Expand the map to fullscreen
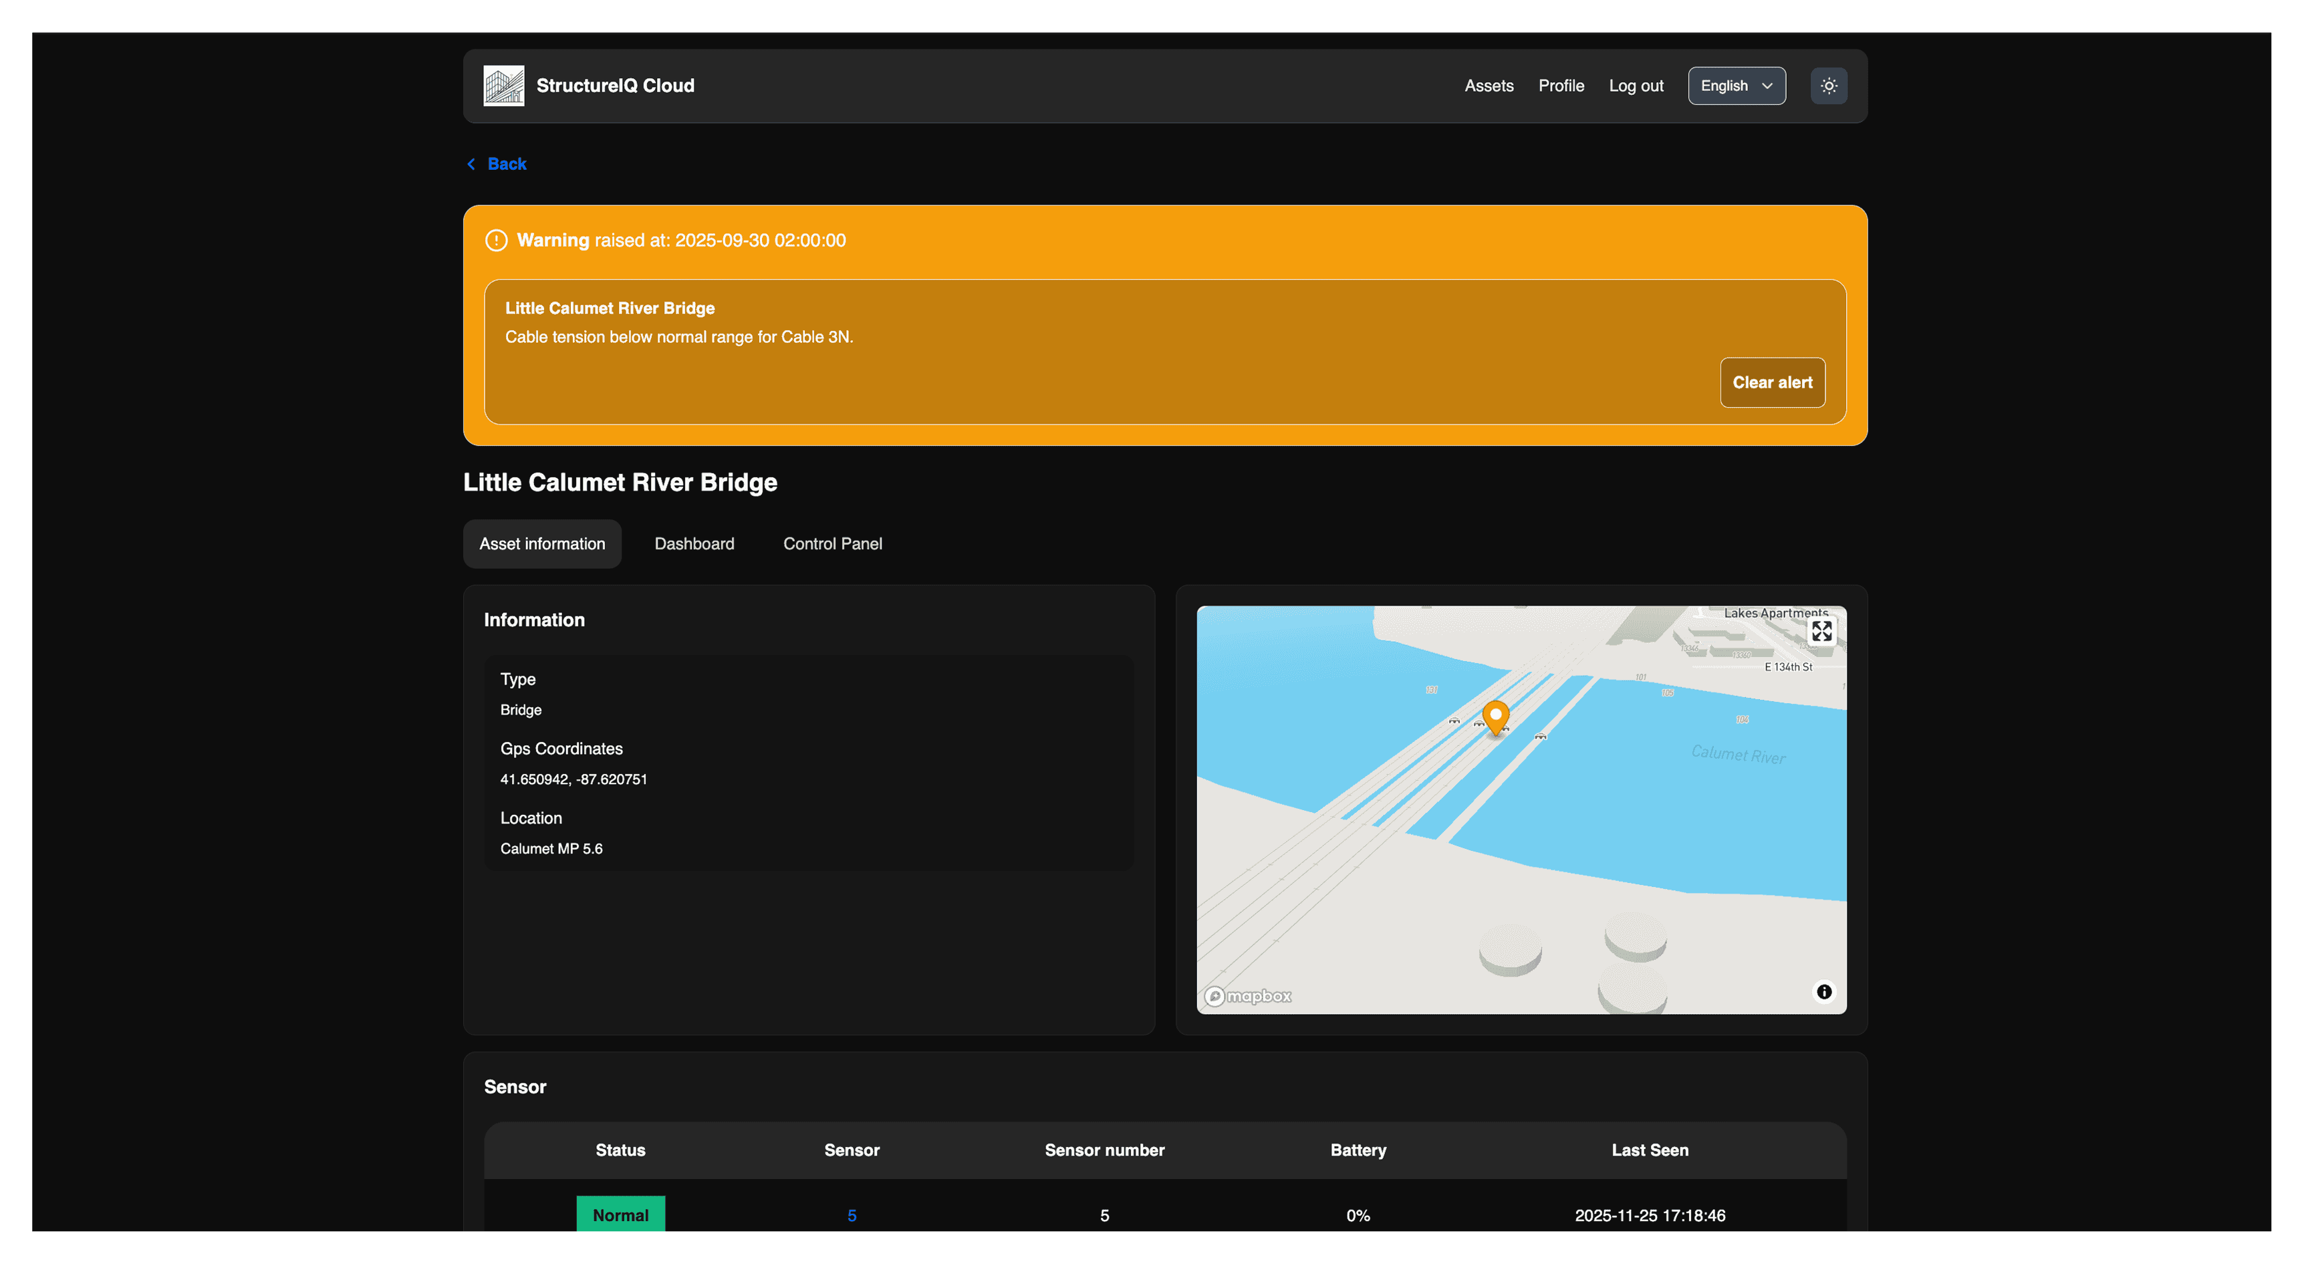The image size is (2304, 1282). click(1821, 632)
